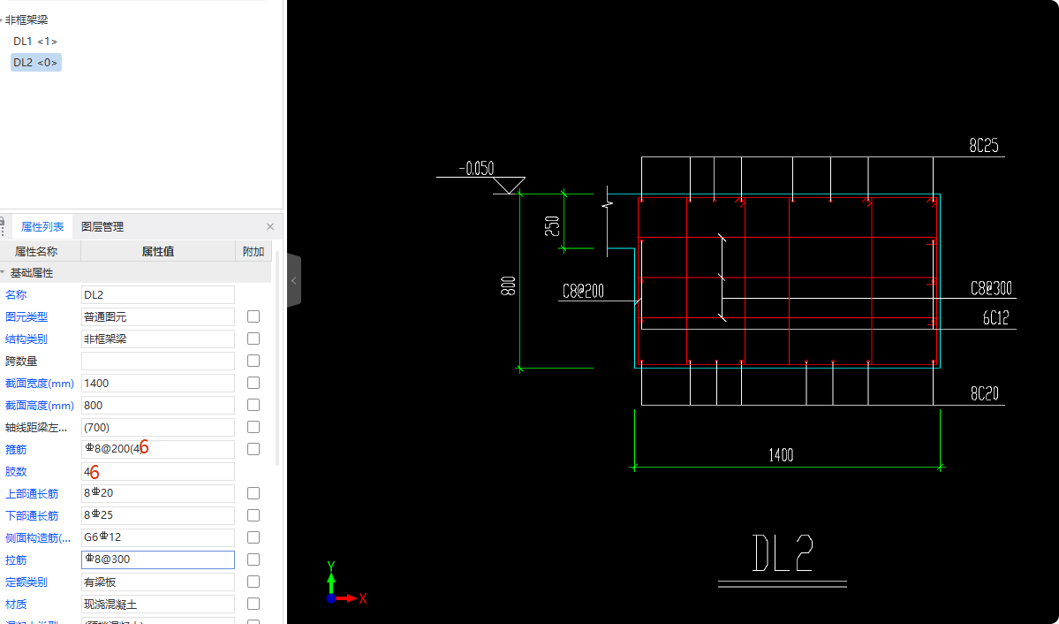Switch to the 属性列表 tab
This screenshot has width=1059, height=624.
tap(42, 227)
